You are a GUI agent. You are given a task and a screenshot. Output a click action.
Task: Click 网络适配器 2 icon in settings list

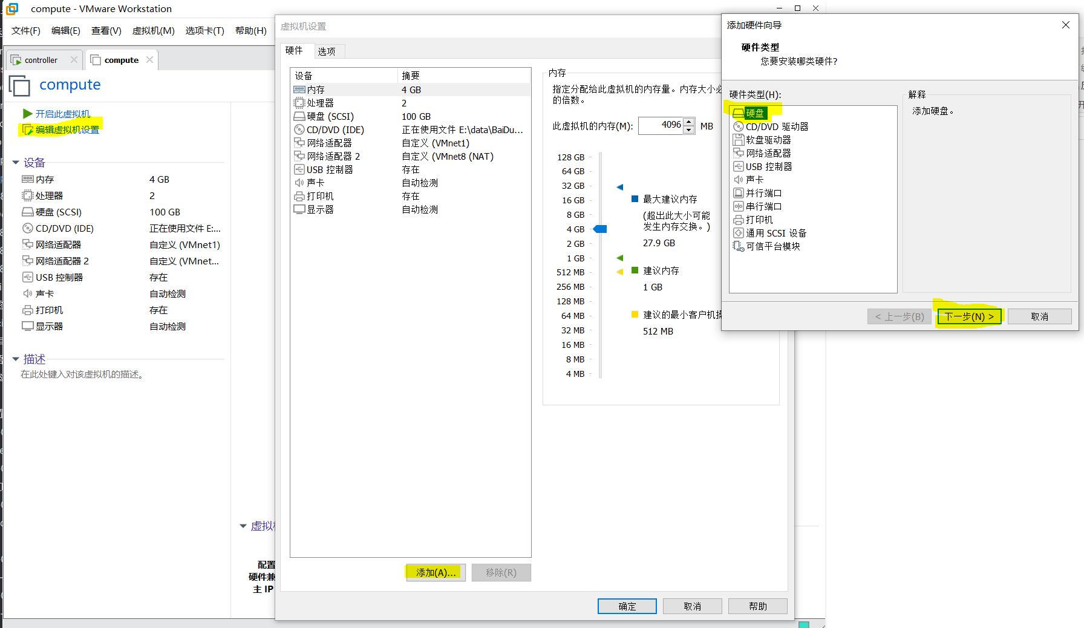point(299,156)
